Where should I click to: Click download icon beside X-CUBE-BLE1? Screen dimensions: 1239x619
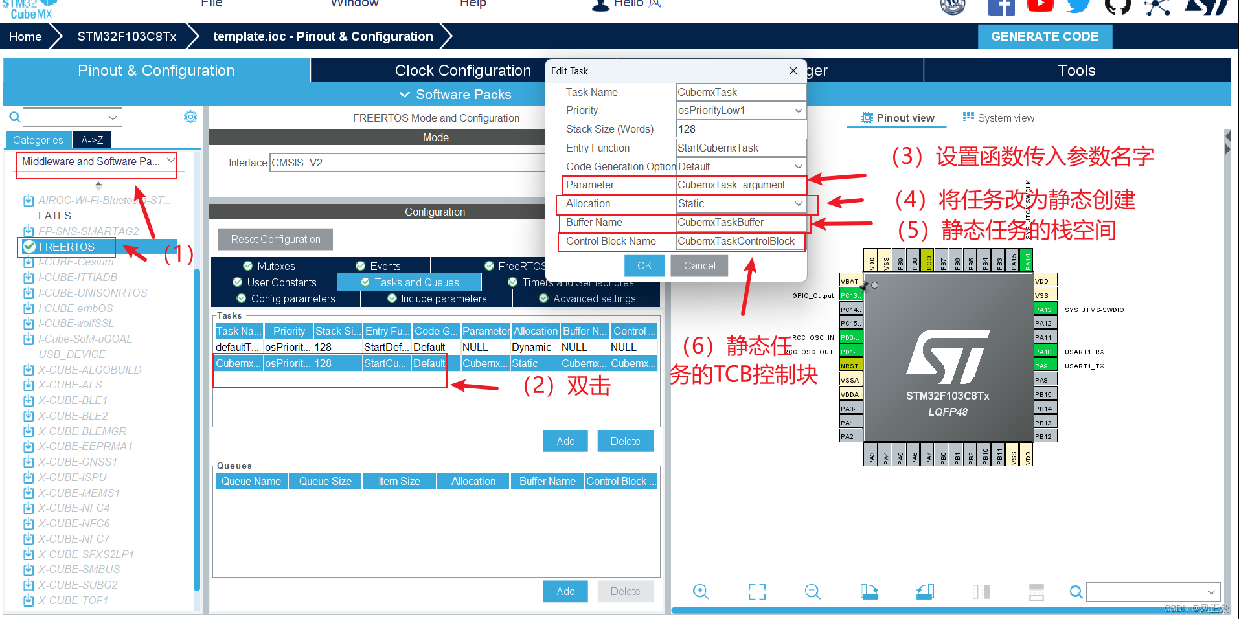(28, 400)
